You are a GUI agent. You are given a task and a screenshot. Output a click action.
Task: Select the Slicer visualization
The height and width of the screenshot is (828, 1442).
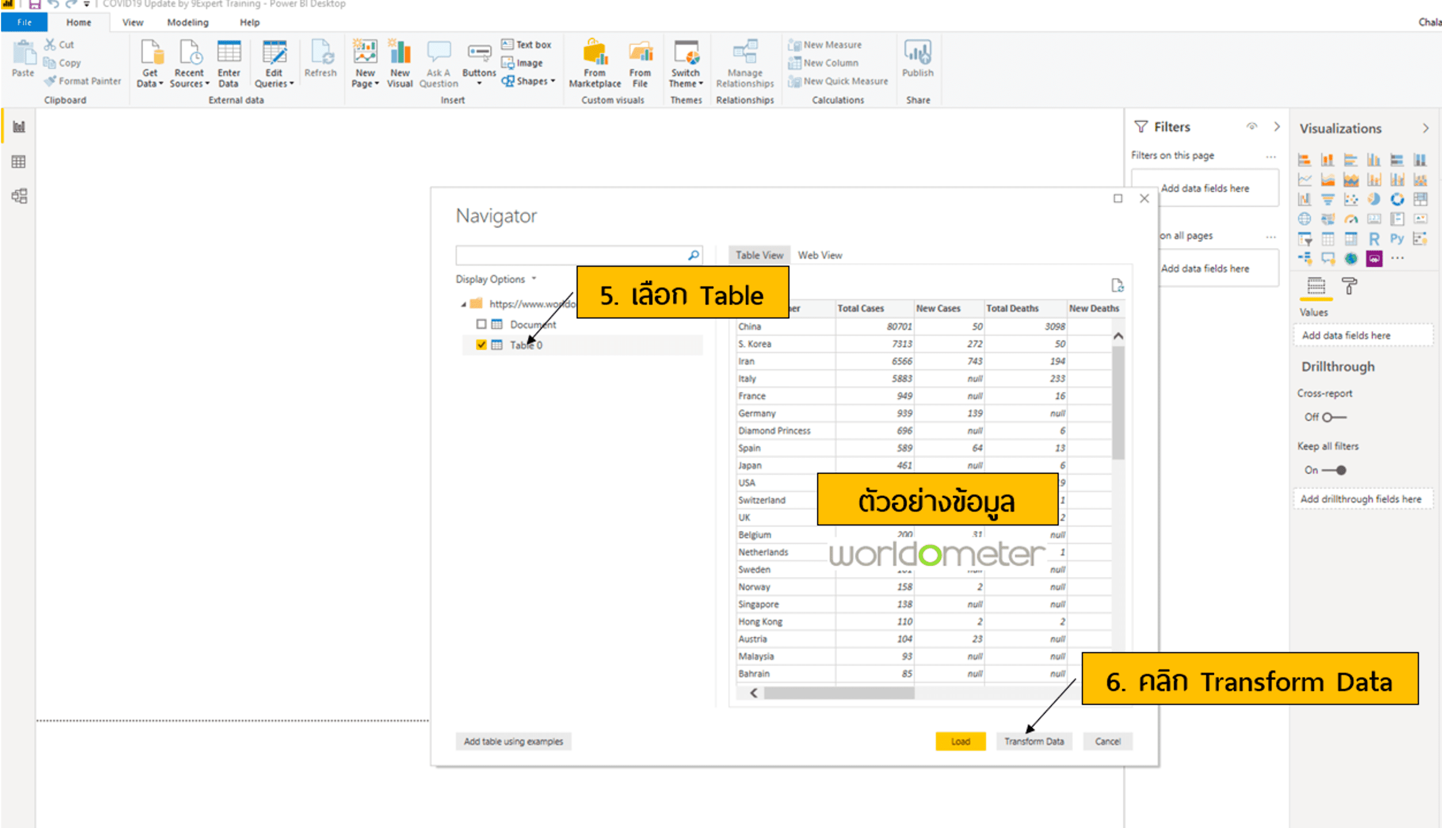[1304, 239]
